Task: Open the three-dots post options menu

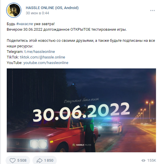Action: click(153, 11)
